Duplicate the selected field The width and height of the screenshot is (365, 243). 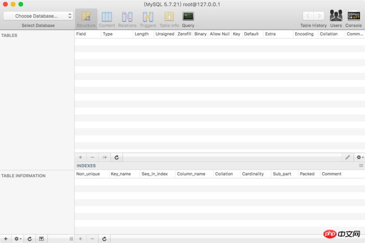105,157
